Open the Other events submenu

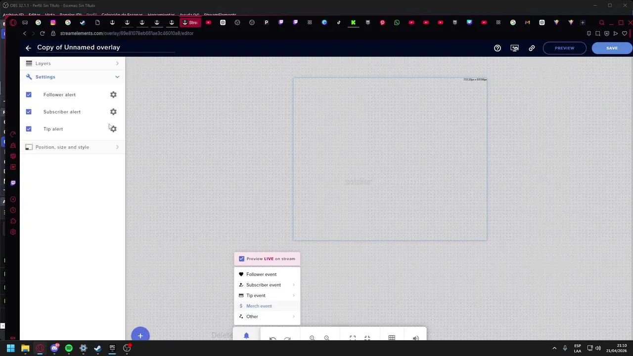(x=267, y=316)
